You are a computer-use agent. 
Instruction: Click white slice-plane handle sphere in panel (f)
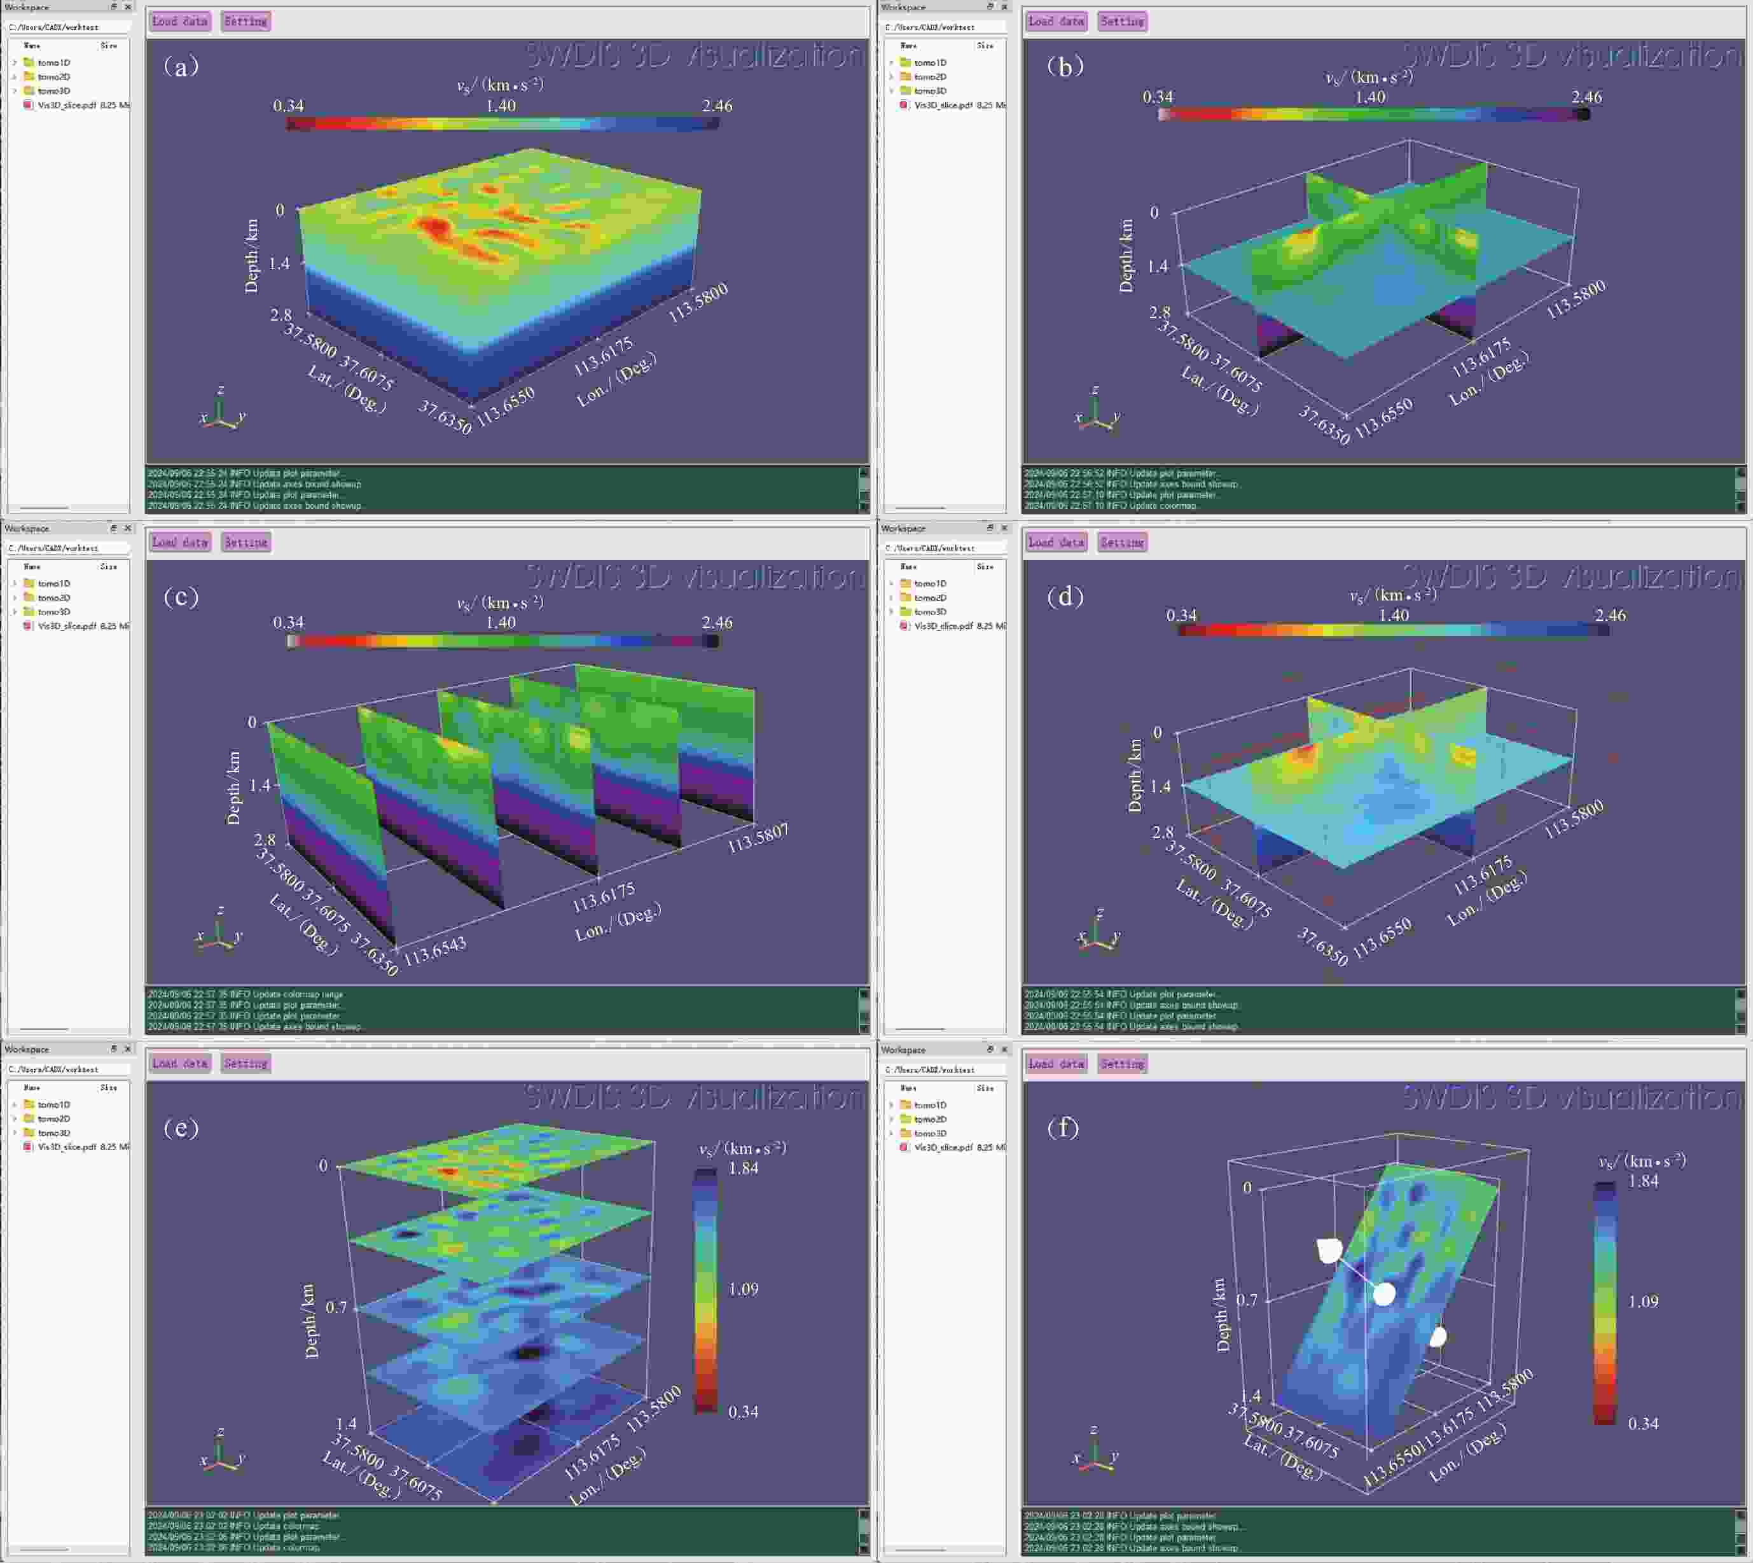click(1384, 1293)
